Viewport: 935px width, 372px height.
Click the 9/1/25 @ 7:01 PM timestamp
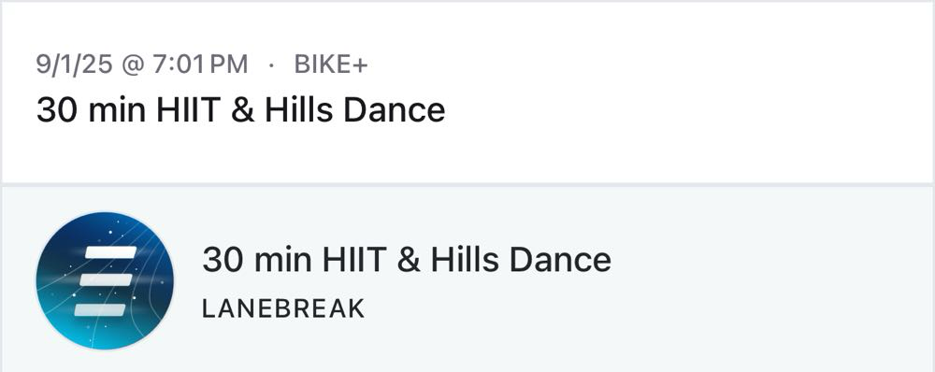pos(142,64)
